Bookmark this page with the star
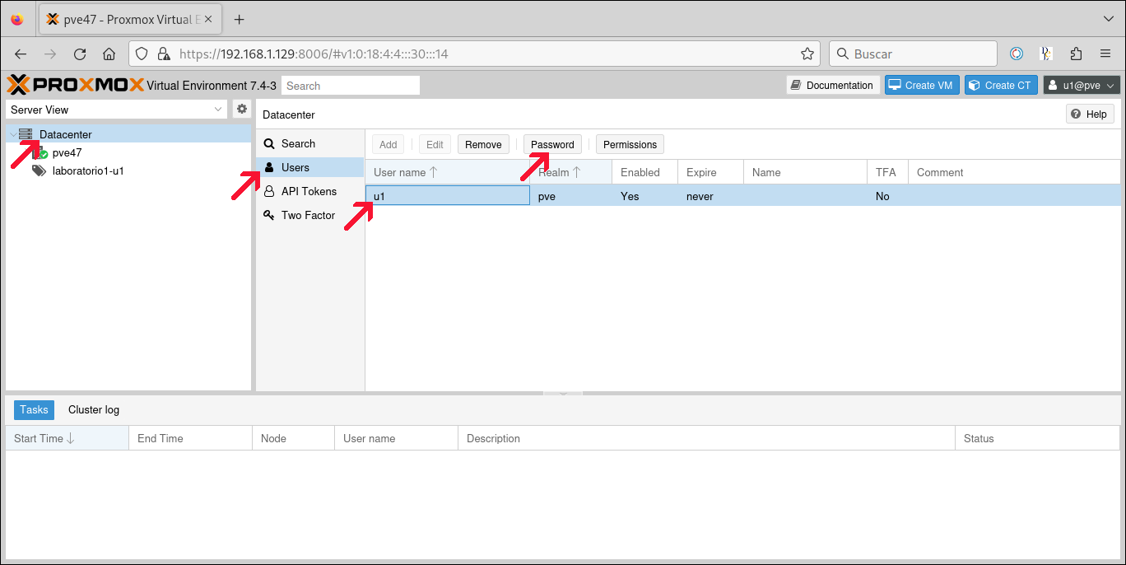The height and width of the screenshot is (565, 1126). click(x=807, y=54)
